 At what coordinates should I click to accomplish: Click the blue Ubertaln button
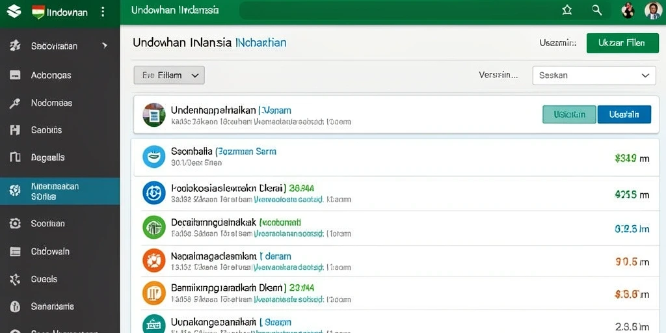tap(624, 114)
